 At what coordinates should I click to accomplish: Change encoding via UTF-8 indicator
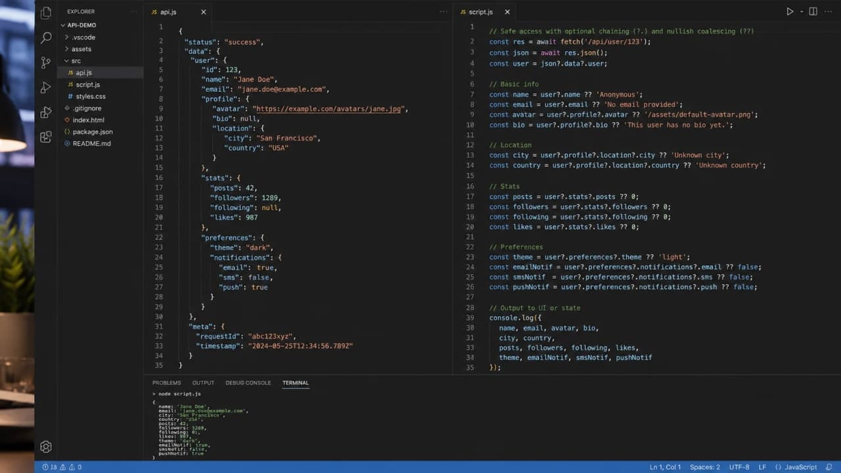pyautogui.click(x=739, y=467)
